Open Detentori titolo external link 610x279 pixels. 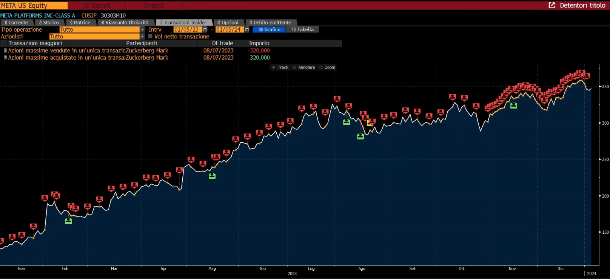[x=577, y=5]
